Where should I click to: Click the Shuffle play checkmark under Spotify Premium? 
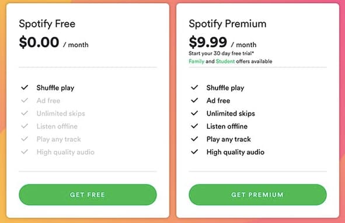(x=194, y=87)
